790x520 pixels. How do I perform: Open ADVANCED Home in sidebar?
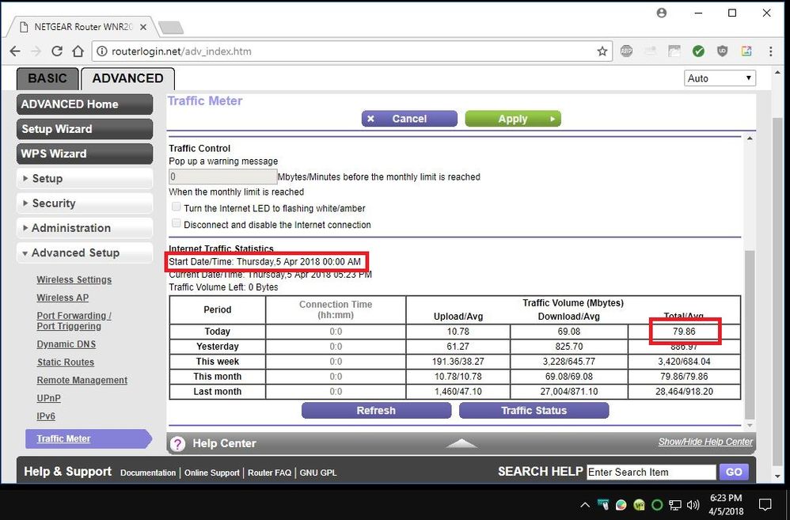(x=84, y=104)
